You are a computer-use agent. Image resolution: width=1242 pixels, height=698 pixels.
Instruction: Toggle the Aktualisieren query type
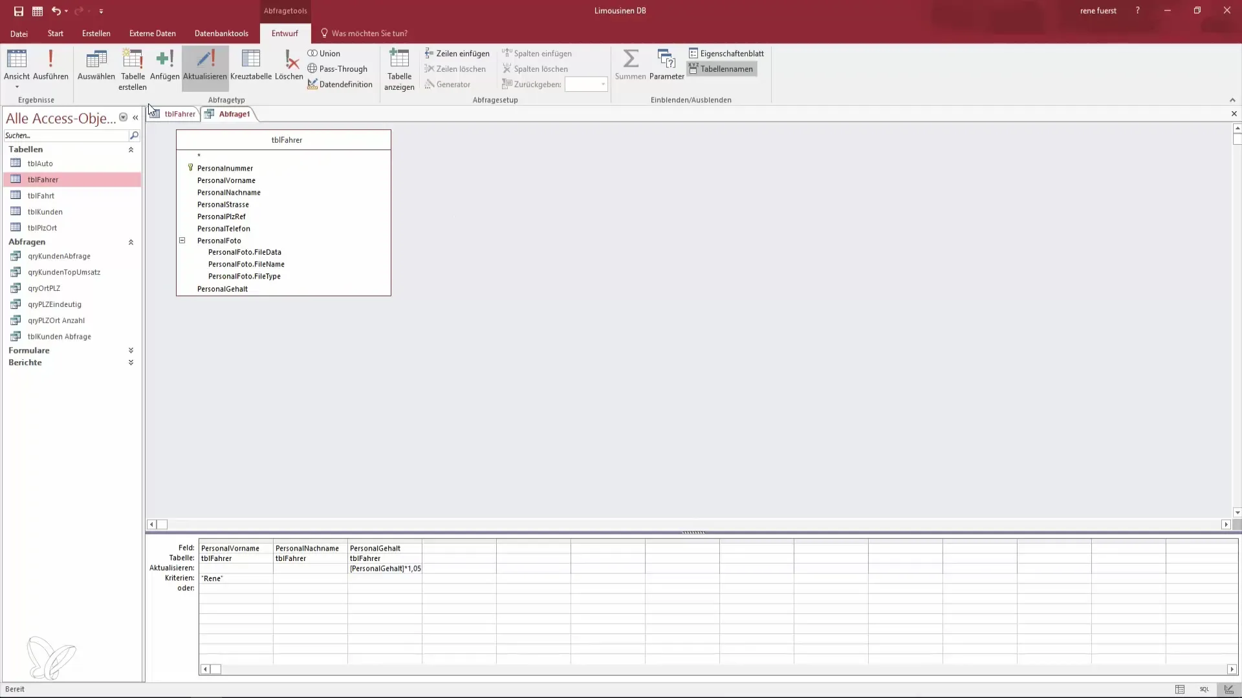click(x=205, y=65)
